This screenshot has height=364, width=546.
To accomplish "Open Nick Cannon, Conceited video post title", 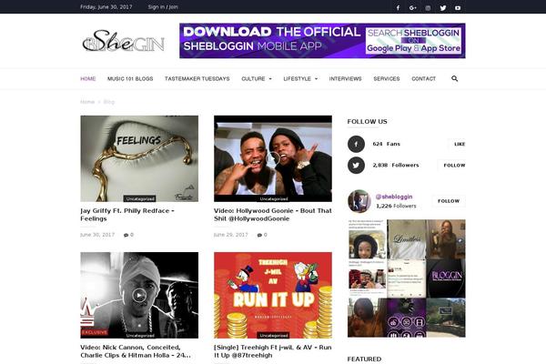I will pyautogui.click(x=136, y=351).
